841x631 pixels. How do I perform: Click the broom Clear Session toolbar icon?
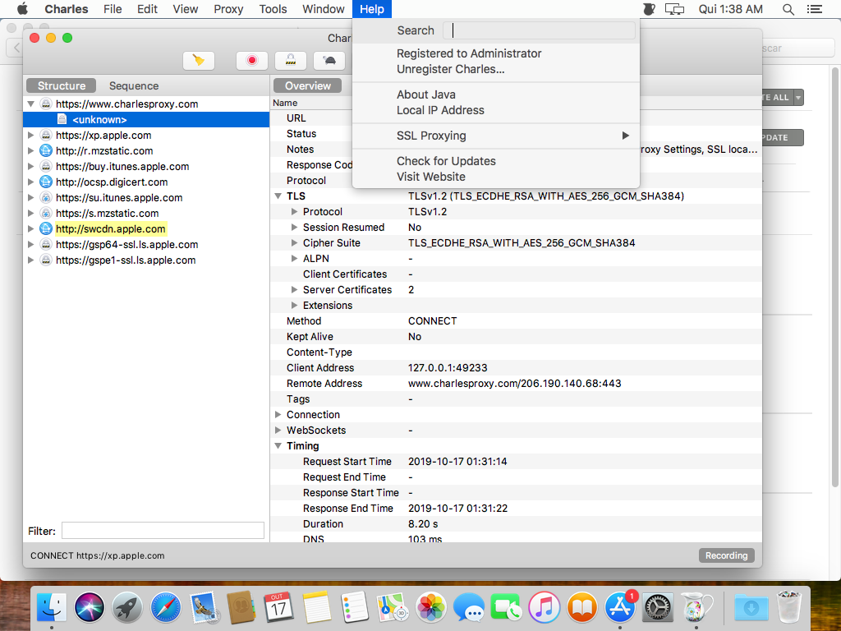(x=199, y=60)
